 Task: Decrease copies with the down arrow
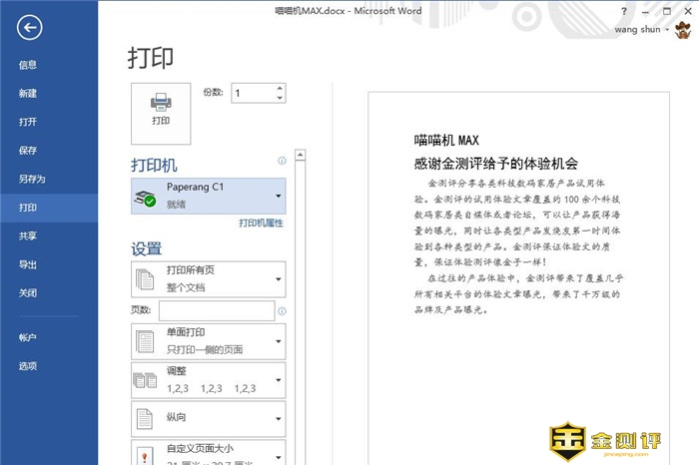(x=280, y=98)
